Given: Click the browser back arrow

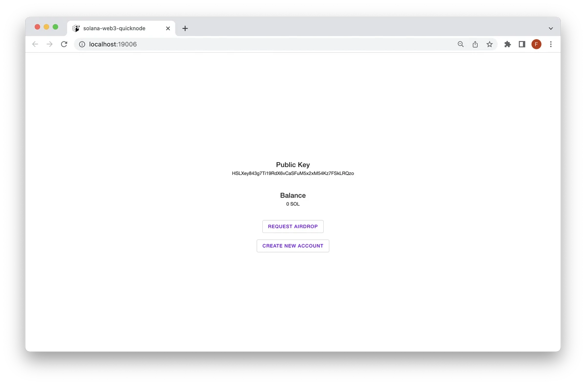Looking at the screenshot, I should click(35, 44).
